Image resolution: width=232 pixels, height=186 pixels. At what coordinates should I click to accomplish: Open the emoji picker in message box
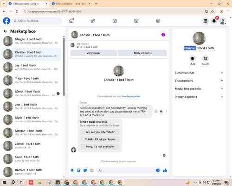point(158,171)
